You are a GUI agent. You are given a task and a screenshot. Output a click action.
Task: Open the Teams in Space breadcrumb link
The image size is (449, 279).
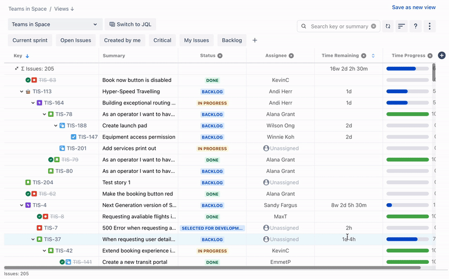pos(28,9)
